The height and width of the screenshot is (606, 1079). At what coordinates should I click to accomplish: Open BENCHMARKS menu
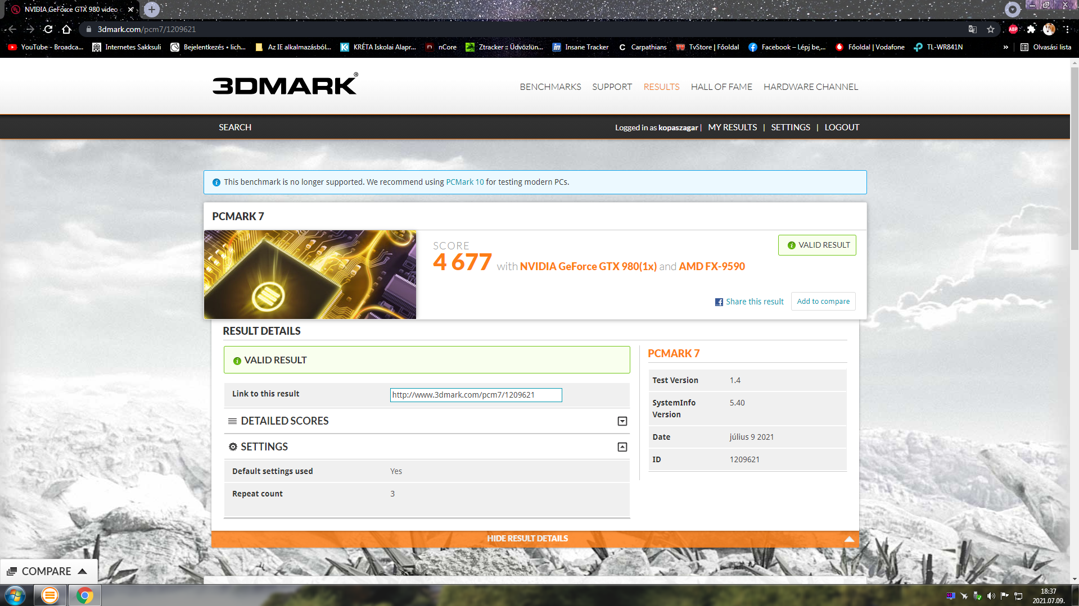550,86
